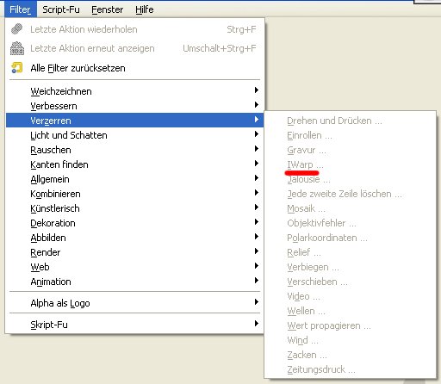Expand the Allgemein submenu
The width and height of the screenshot is (441, 384).
click(x=134, y=179)
